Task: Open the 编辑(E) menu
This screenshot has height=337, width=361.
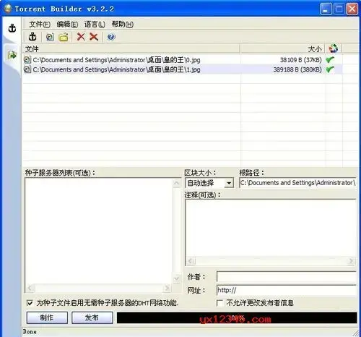Action: point(67,25)
